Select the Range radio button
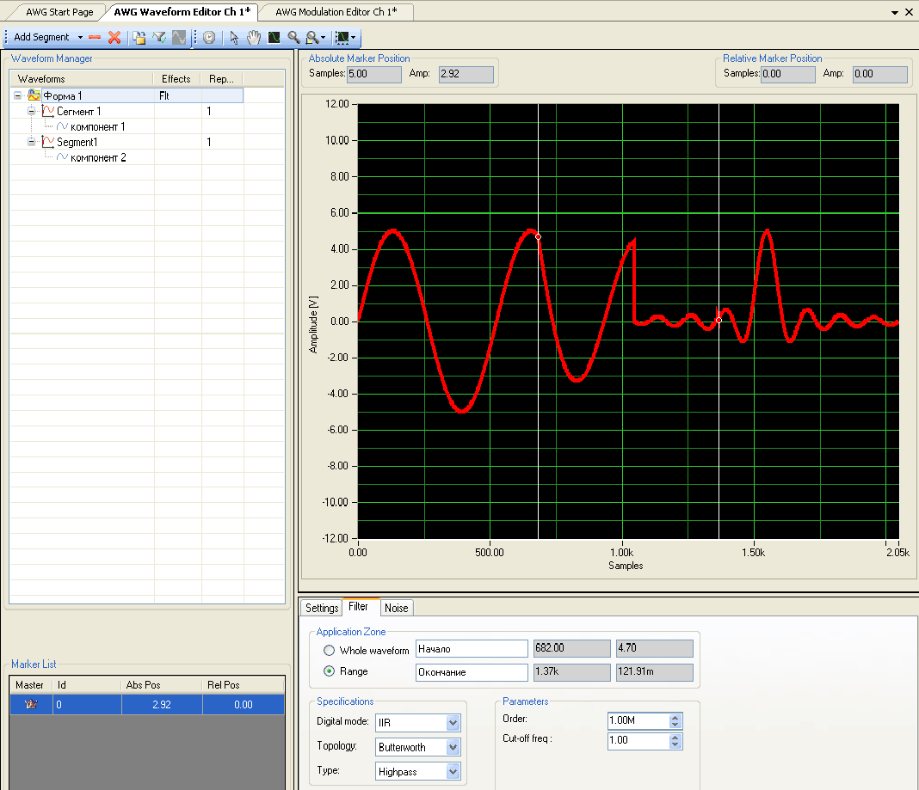The height and width of the screenshot is (790, 919). [329, 671]
